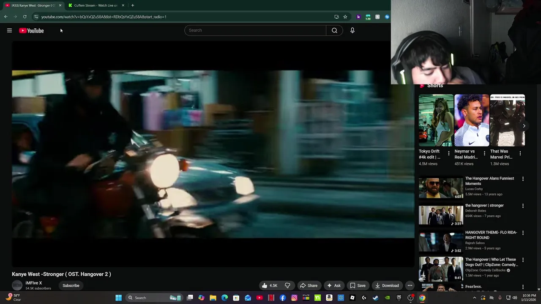The height and width of the screenshot is (304, 541).
Task: Go to the YouTube home logo
Action: pyautogui.click(x=31, y=30)
